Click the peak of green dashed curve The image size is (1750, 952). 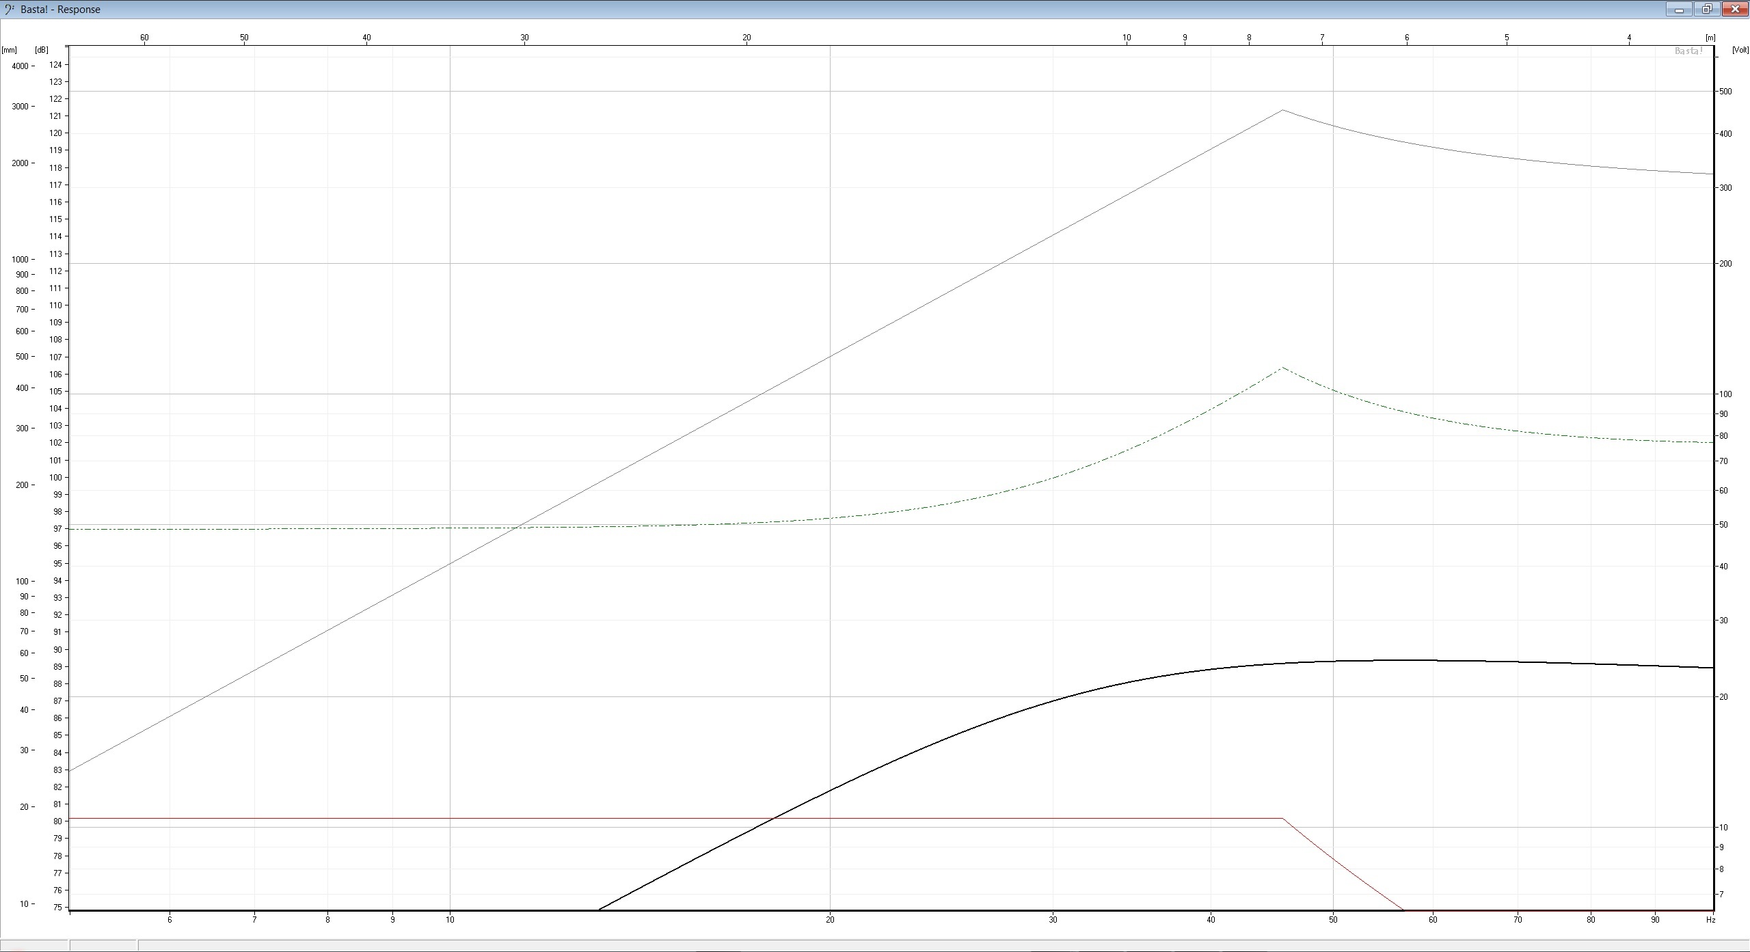pyautogui.click(x=1282, y=368)
